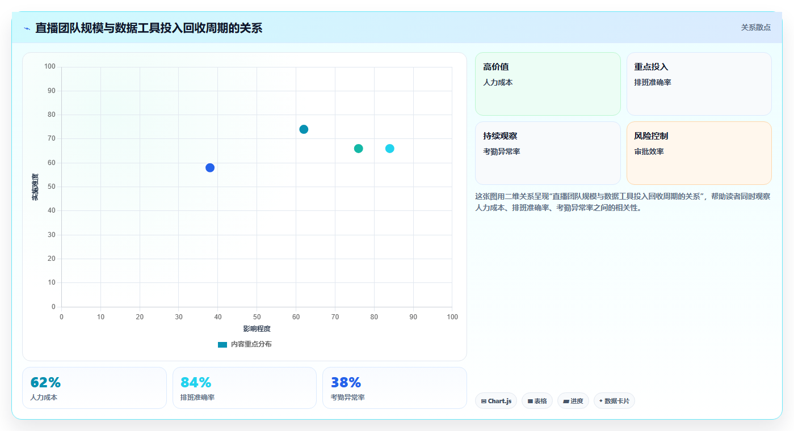Click the 表格 tag
This screenshot has height=431, width=794.
point(537,401)
